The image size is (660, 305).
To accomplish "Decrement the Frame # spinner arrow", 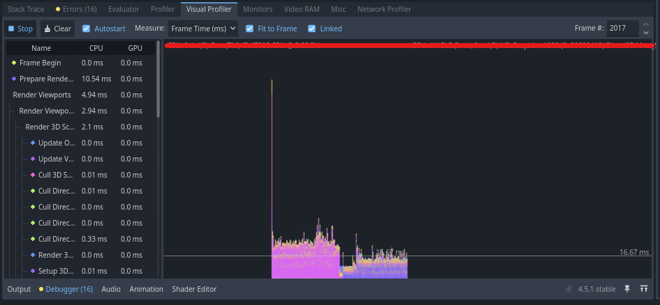I will pyautogui.click(x=646, y=33).
